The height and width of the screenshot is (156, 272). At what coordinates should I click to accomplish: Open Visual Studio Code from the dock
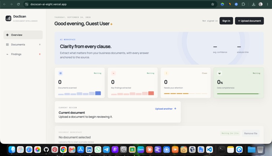[x=210, y=150]
